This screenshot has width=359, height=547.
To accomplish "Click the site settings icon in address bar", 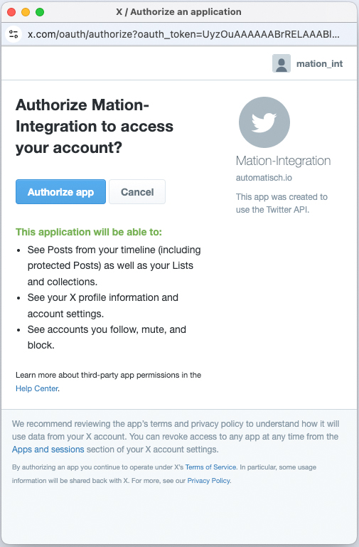I will 14,34.
